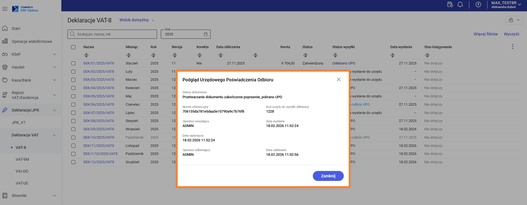Open the document clipboard icon in the top bar
Screen dimensions: 527x205
pos(450,5)
